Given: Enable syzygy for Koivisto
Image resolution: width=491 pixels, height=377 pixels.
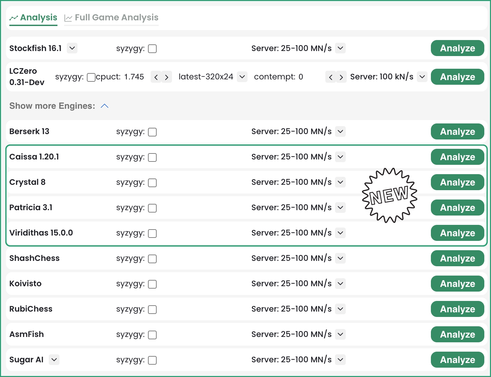Looking at the screenshot, I should [x=152, y=284].
